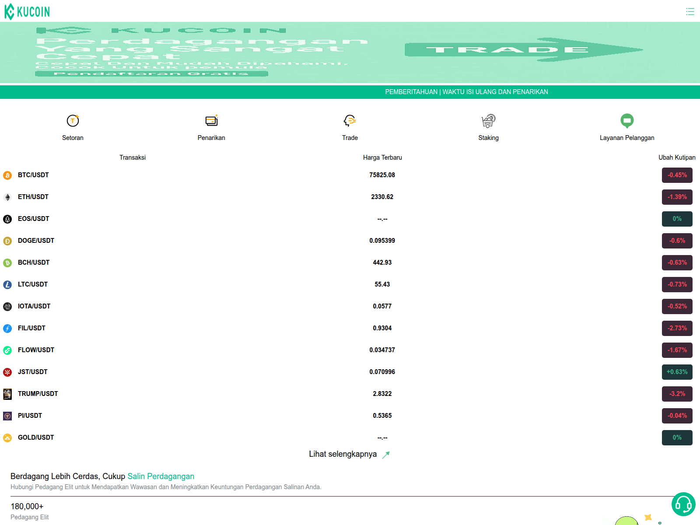This screenshot has width=700, height=525.
Task: Click the KuCoin logo
Action: 27,11
